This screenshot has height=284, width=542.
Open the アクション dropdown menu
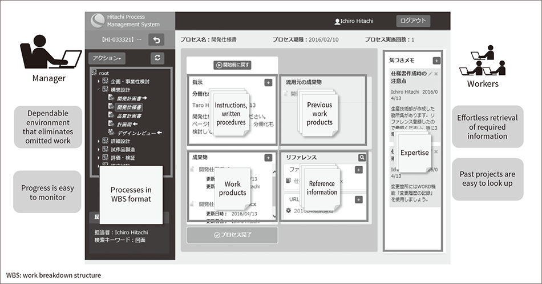pyautogui.click(x=107, y=58)
